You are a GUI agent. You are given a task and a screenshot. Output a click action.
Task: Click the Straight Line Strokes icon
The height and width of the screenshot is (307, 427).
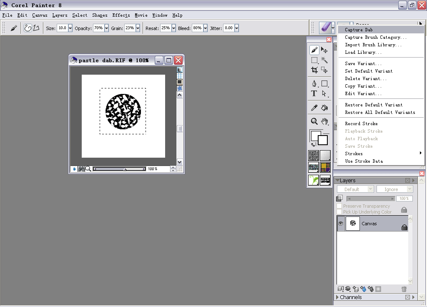click(36, 28)
